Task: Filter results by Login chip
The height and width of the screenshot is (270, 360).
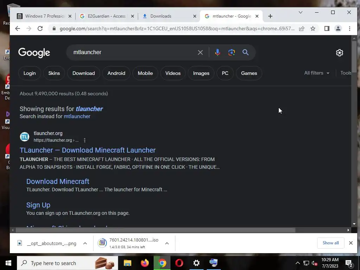Action: [x=30, y=73]
